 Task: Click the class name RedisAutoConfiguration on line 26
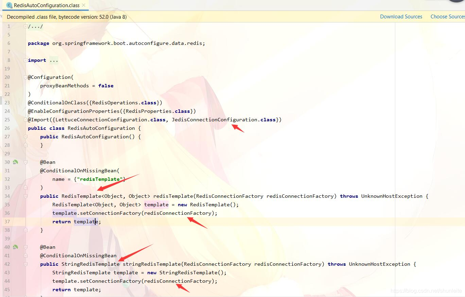pyautogui.click(x=101, y=128)
